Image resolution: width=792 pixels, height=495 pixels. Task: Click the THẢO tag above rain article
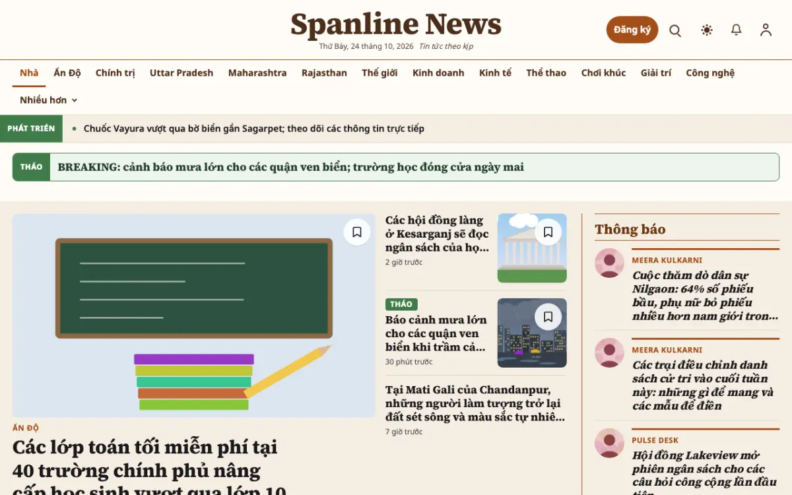[401, 304]
